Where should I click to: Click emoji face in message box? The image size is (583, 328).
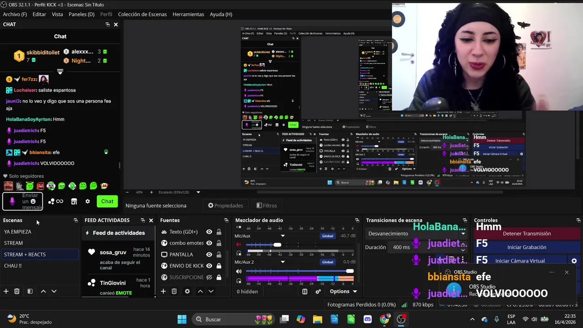(x=33, y=201)
